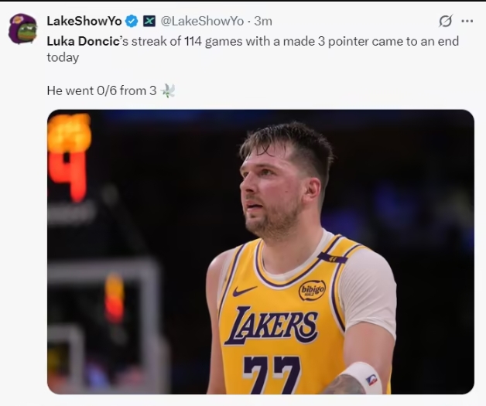The height and width of the screenshot is (406, 486).
Task: Click the LAKERS wordmark on the jersey
Action: tap(271, 326)
